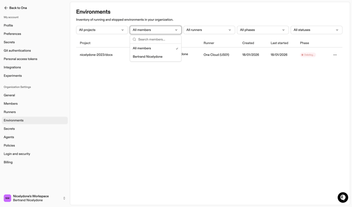Choose Bertrand Nicelydone in members list

[x=156, y=57]
